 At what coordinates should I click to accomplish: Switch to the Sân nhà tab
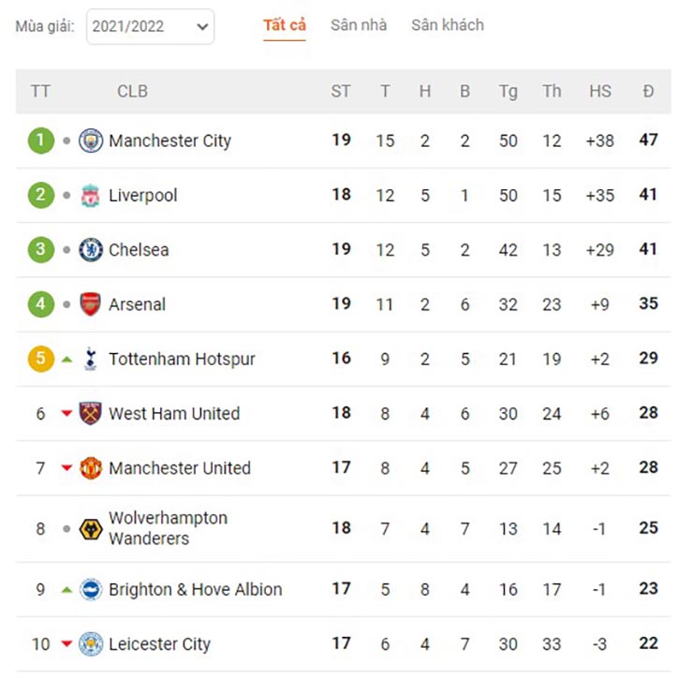(x=359, y=25)
